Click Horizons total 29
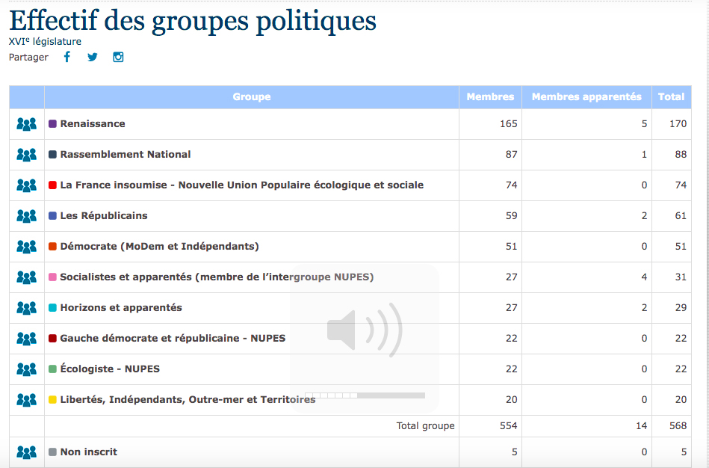 [681, 308]
